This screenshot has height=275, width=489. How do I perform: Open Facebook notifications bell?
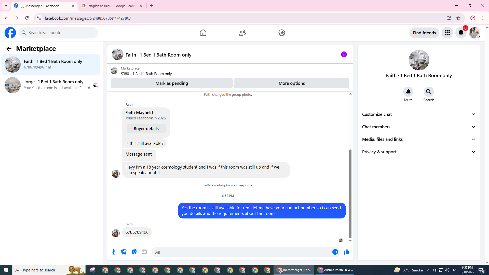tap(461, 33)
